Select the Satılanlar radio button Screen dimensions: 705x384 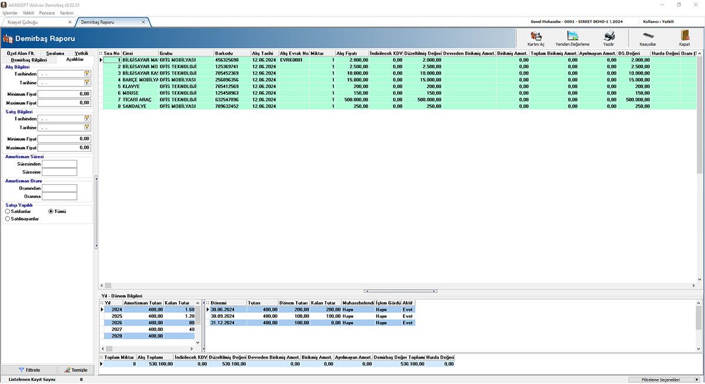click(x=8, y=211)
